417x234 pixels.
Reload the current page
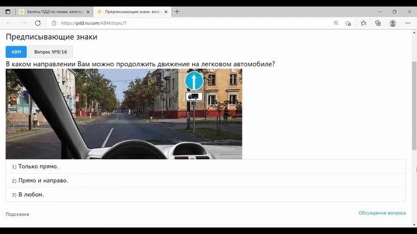(38, 23)
